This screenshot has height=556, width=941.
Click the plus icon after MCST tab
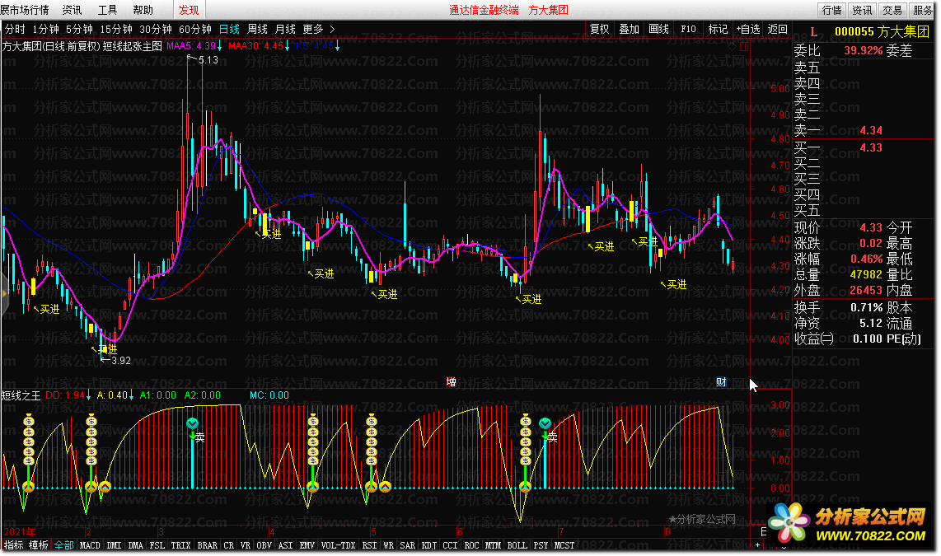click(757, 545)
